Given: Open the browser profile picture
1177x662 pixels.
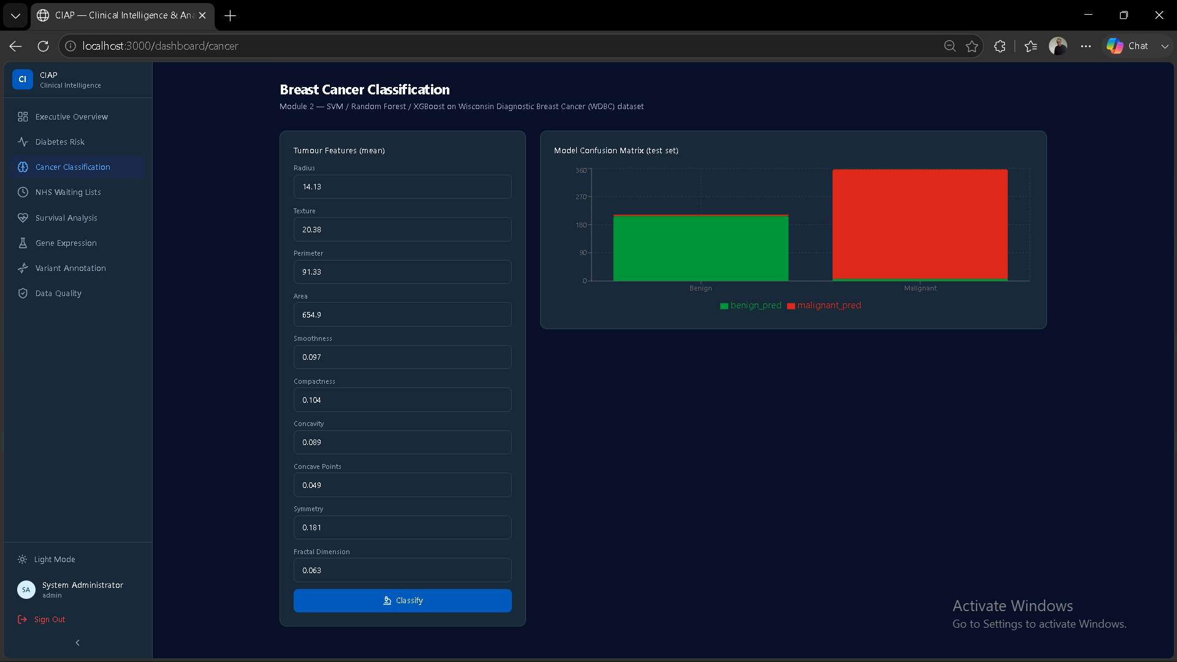Looking at the screenshot, I should click(1058, 46).
